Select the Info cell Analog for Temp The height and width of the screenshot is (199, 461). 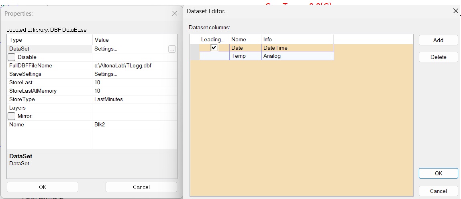(x=297, y=56)
